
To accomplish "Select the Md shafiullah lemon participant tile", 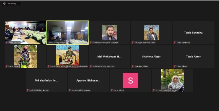I will click(x=46, y=80).
